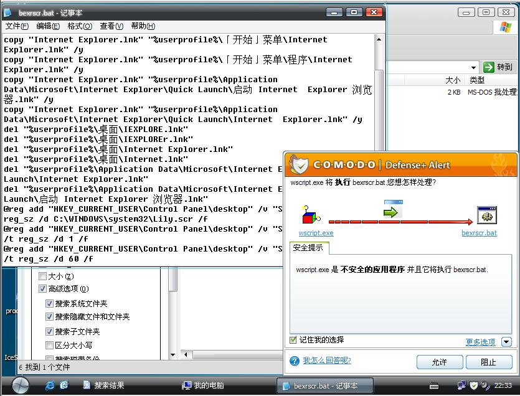520x396 pixels.
Task: Click wscript.exe cube icon in alert
Action: coord(311,215)
